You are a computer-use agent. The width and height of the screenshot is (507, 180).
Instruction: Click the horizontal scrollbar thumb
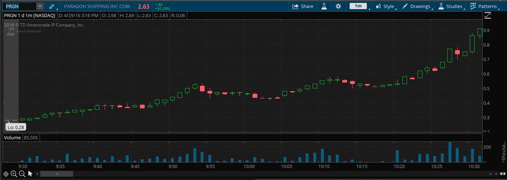pos(56,174)
